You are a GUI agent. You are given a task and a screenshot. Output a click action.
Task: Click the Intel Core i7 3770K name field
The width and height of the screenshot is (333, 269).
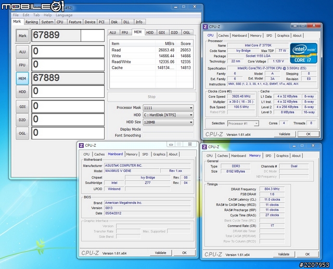[x=258, y=45]
